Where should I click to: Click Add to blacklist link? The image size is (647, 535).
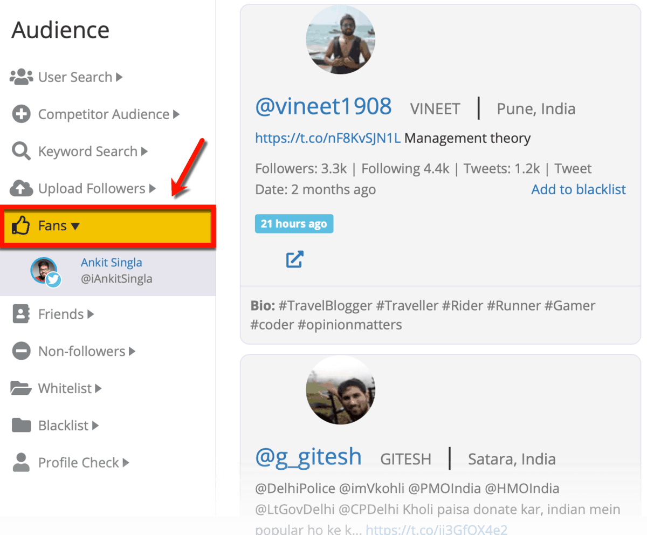pyautogui.click(x=579, y=189)
